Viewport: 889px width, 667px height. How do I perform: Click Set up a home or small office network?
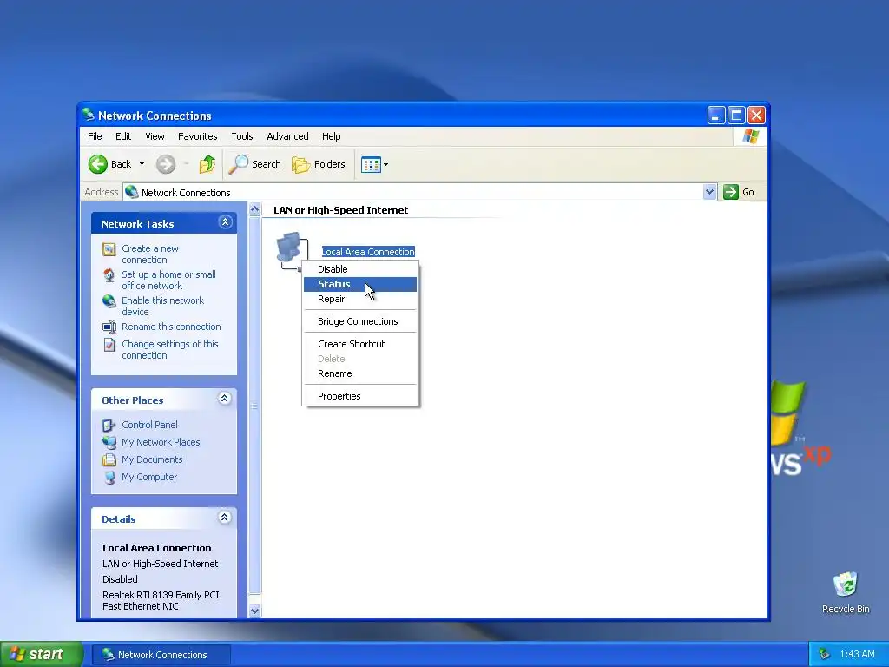pyautogui.click(x=168, y=281)
